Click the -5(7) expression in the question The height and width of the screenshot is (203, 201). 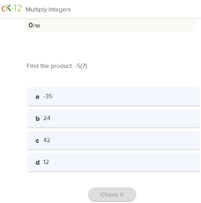(81, 66)
